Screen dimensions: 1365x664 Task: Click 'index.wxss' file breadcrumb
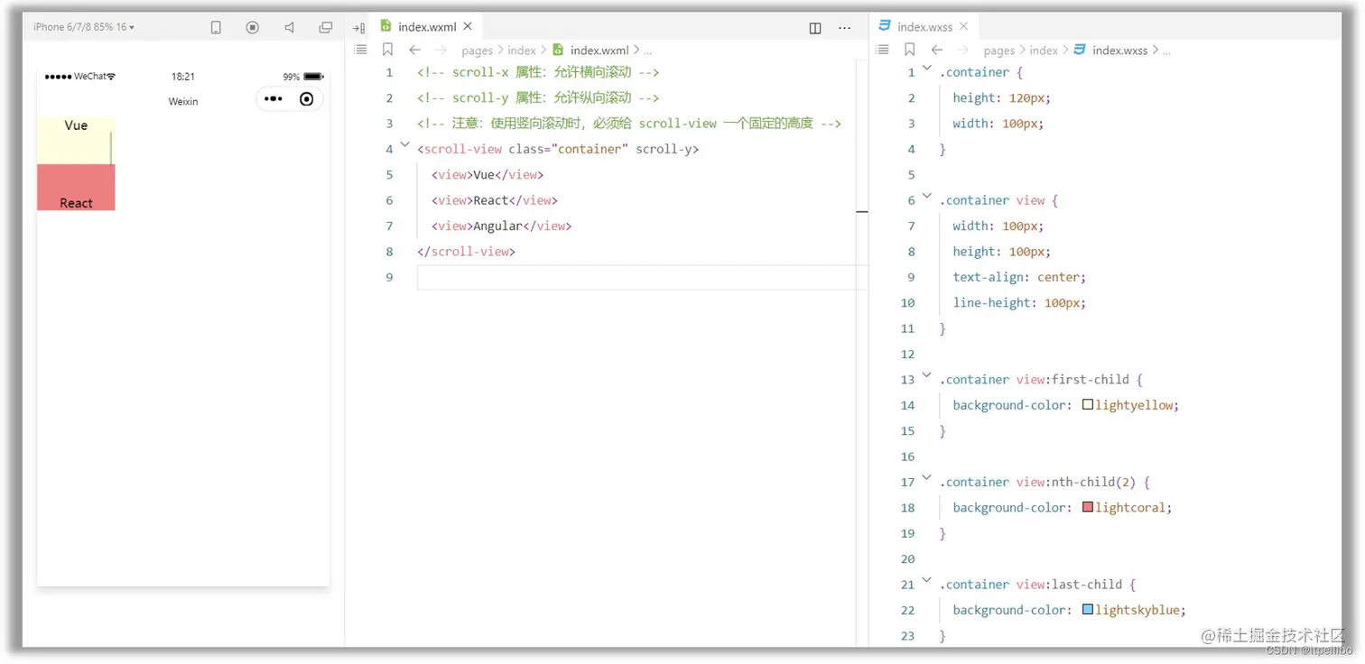[x=1119, y=51]
